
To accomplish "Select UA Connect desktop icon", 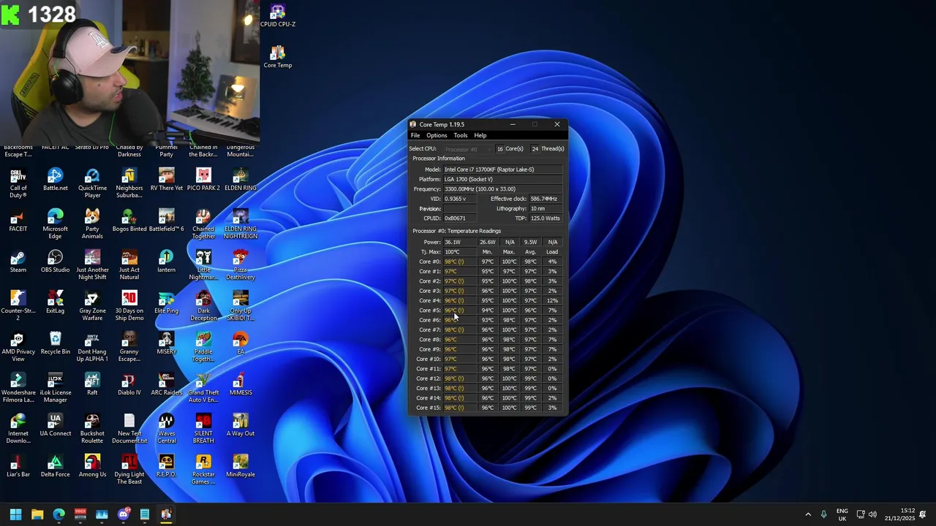I will click(55, 425).
